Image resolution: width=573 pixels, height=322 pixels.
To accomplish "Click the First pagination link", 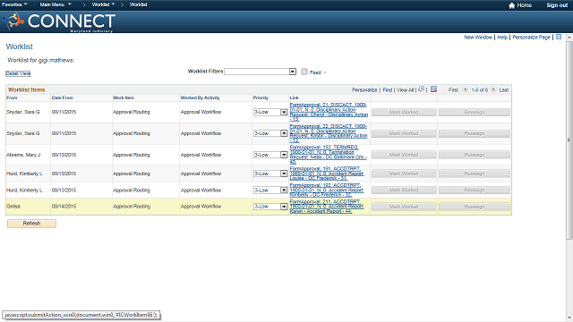I will 453,89.
